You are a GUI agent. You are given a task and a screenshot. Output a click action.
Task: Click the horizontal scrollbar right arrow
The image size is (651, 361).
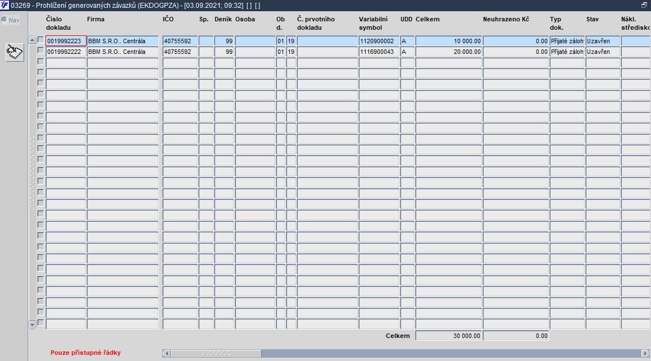click(645, 353)
